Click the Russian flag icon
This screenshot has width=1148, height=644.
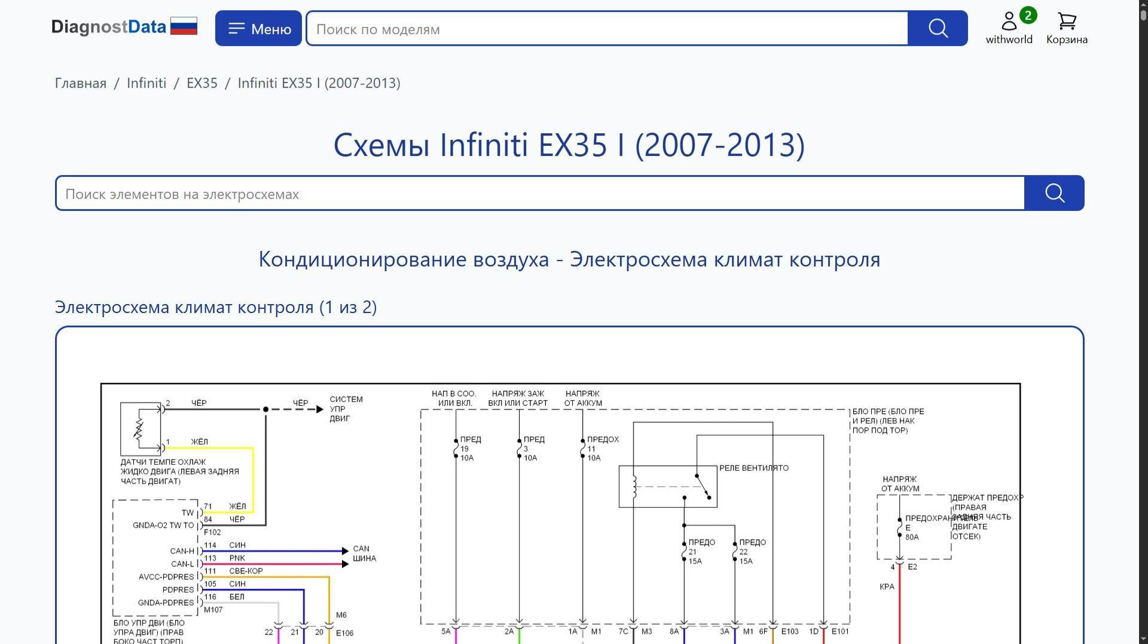pos(184,26)
